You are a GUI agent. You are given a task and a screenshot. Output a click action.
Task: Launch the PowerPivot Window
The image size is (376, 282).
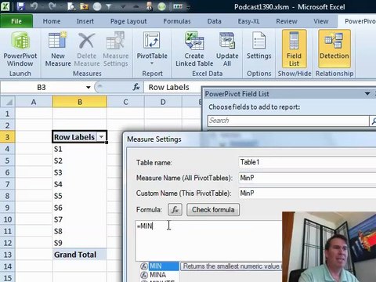tap(20, 49)
